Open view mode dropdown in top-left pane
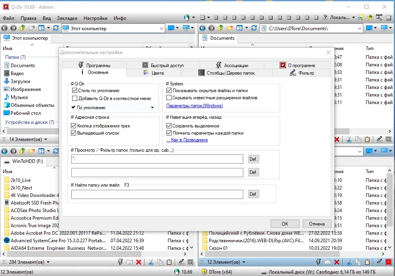The height and width of the screenshot is (276, 395). [48, 28]
